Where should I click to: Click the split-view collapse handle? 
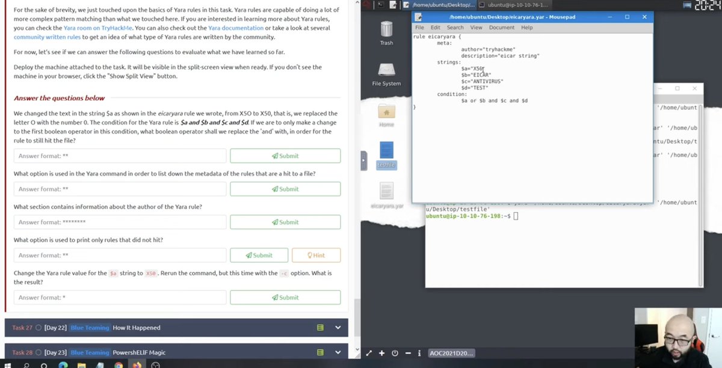point(363,160)
